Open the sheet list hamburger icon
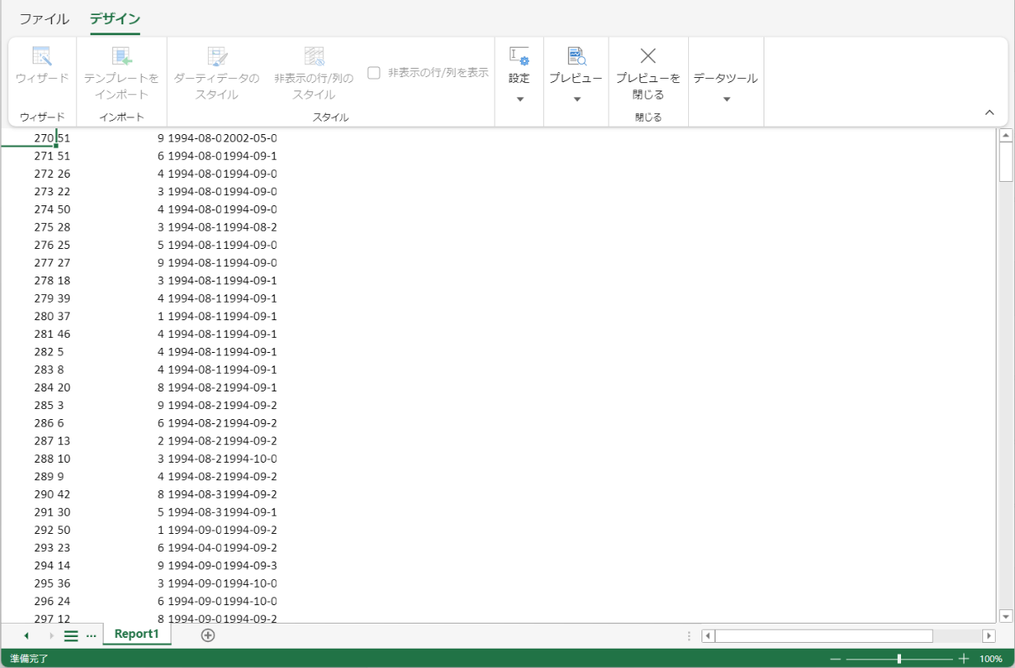1015x668 pixels. [x=71, y=635]
